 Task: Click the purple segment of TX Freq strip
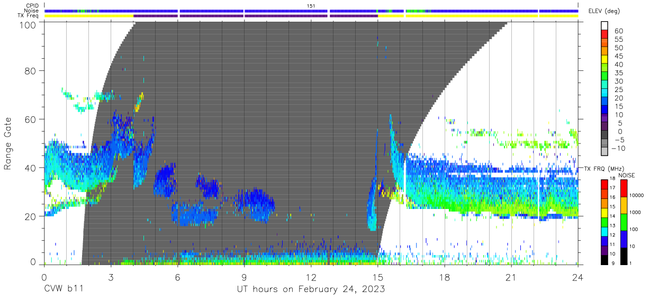(256, 16)
